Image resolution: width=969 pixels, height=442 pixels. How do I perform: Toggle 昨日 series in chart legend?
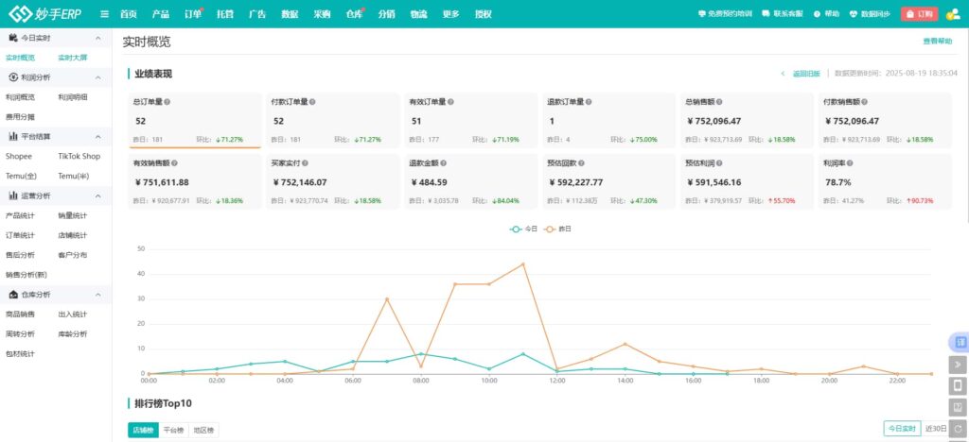[x=558, y=229]
